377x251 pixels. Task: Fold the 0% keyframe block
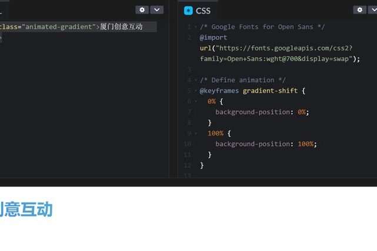pos(196,101)
